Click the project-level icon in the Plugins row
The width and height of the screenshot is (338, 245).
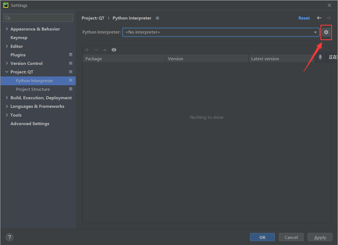click(71, 55)
